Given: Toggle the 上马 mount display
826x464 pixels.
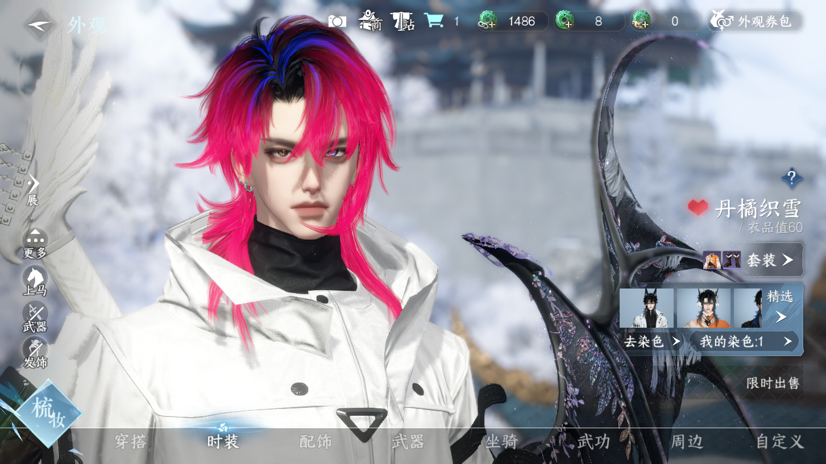Looking at the screenshot, I should (35, 281).
